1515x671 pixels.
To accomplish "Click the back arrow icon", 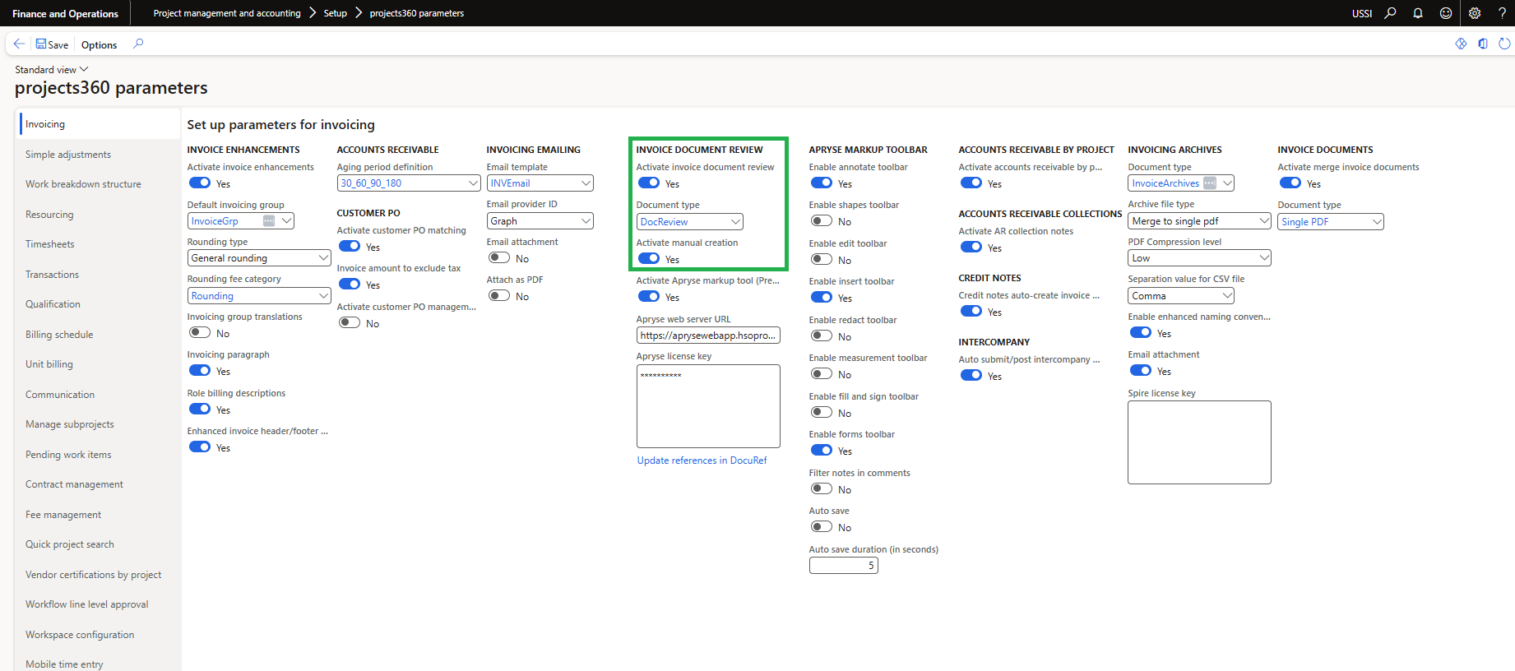I will [19, 44].
